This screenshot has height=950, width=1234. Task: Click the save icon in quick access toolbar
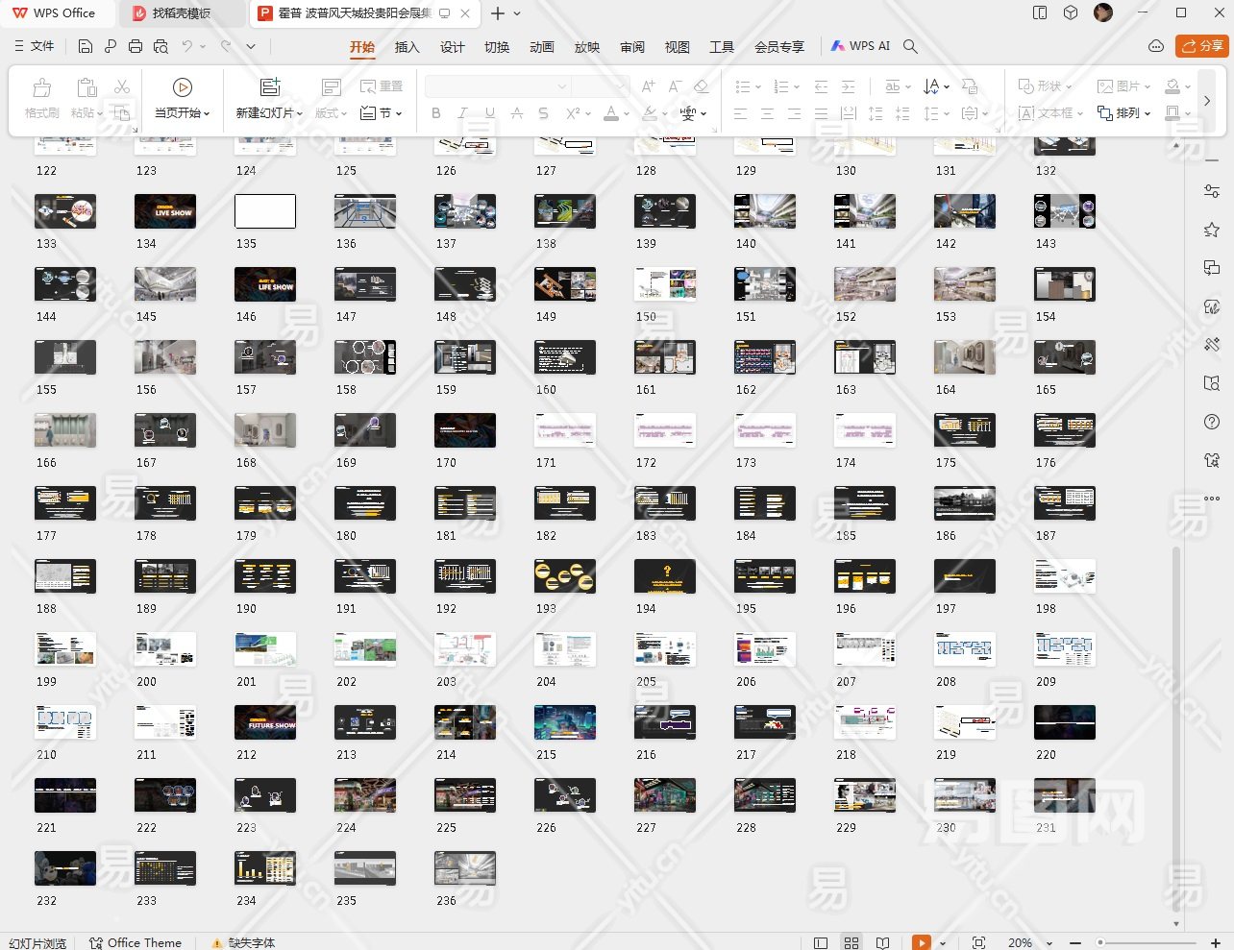tap(86, 46)
